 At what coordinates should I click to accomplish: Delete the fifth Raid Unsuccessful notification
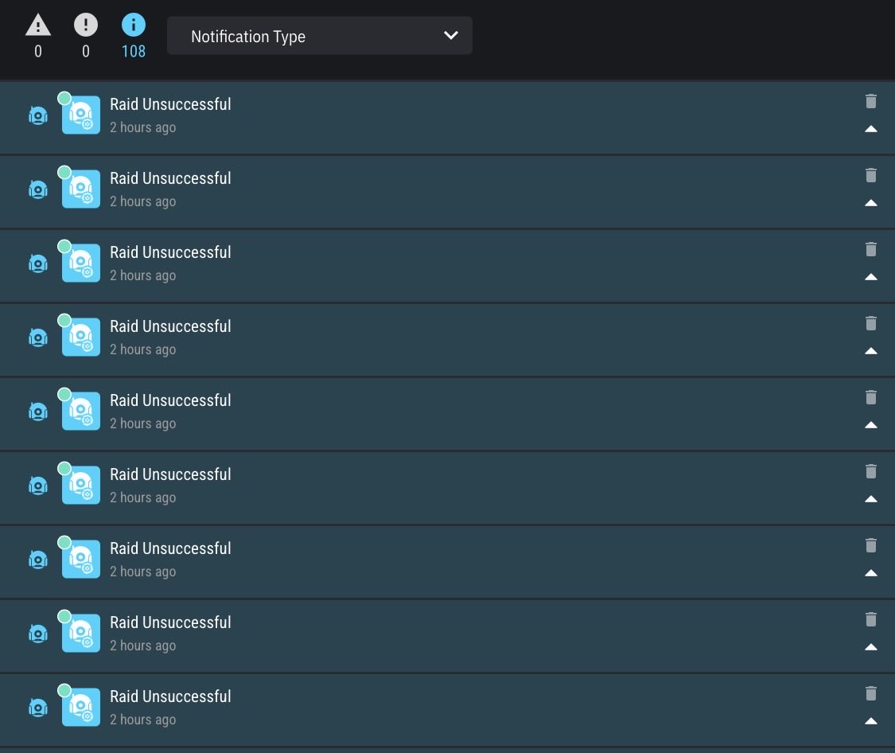coord(870,397)
